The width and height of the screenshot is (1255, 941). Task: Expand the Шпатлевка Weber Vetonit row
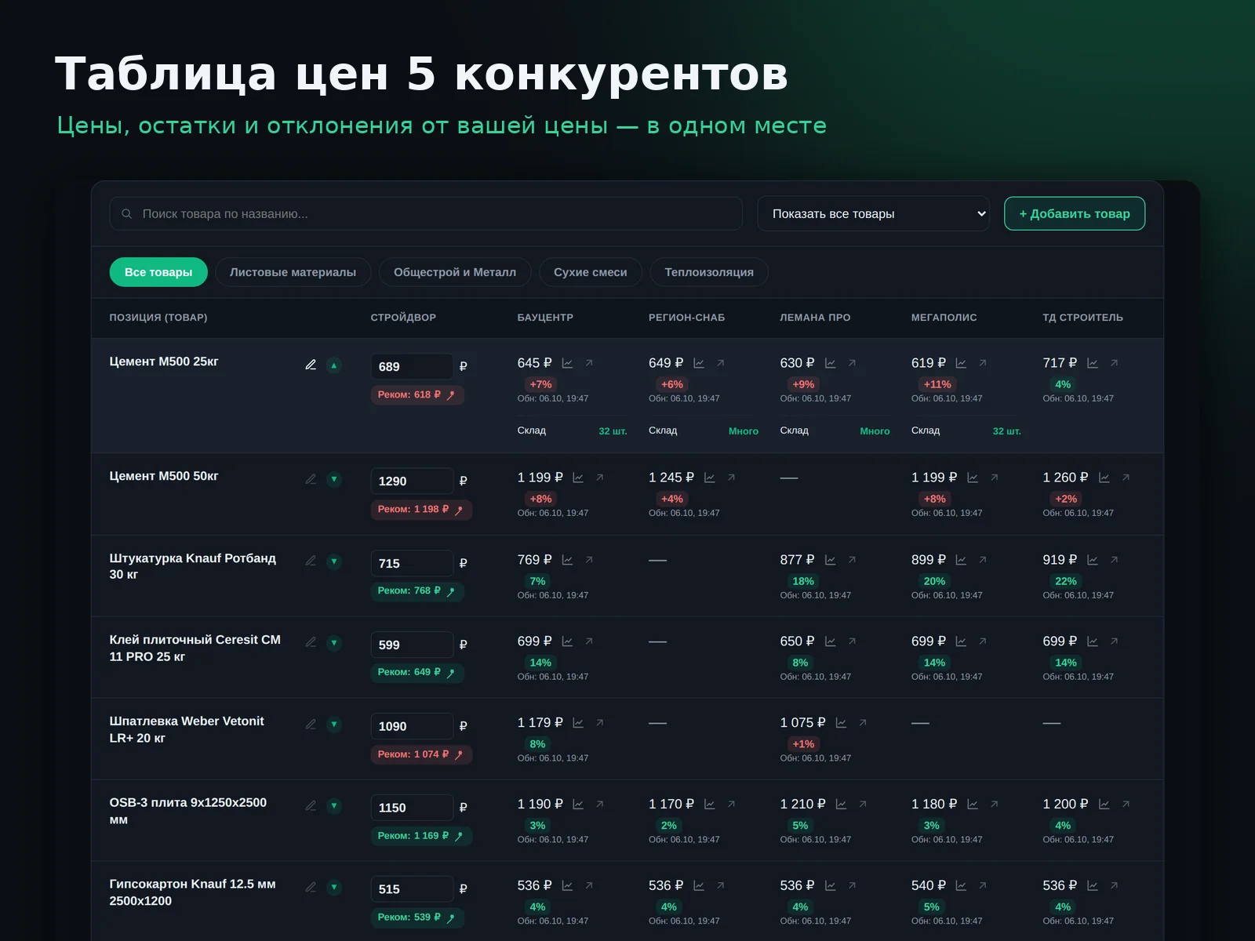(334, 725)
